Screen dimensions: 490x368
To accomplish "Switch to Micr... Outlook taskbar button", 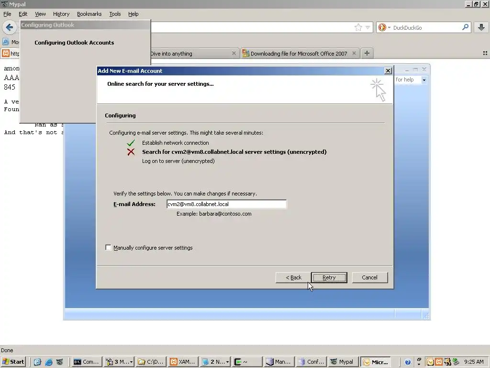I will 376,362.
